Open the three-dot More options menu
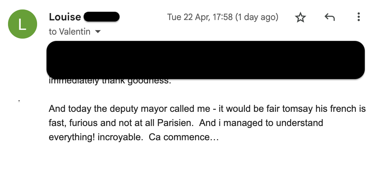This screenshot has height=169, width=374. point(358,17)
